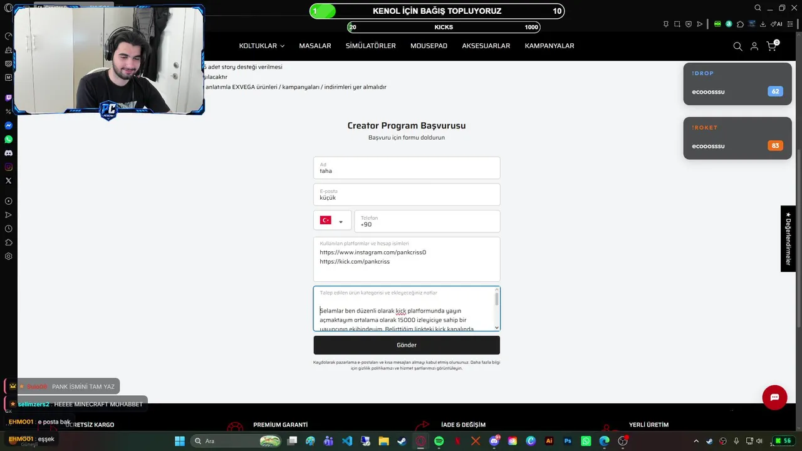Click the Kick extension icon in toolbar
Image resolution: width=802 pixels, height=451 pixels.
point(717,24)
